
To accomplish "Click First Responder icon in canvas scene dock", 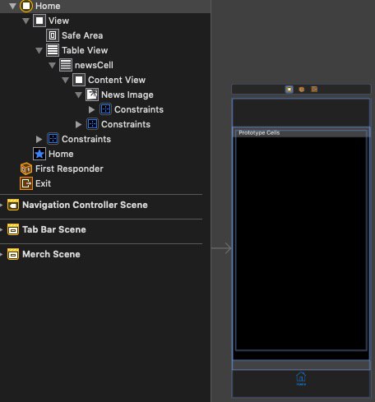I will pos(302,90).
